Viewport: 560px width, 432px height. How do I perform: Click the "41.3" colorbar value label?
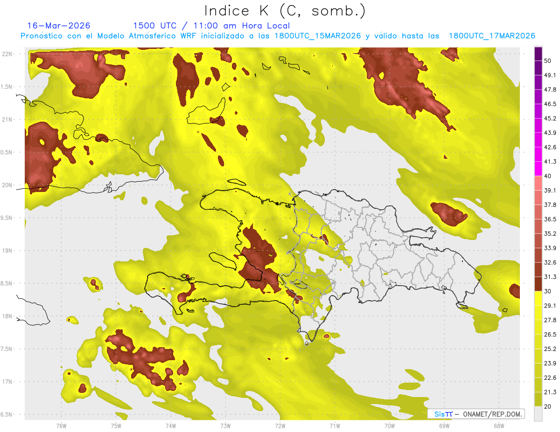pyautogui.click(x=551, y=162)
